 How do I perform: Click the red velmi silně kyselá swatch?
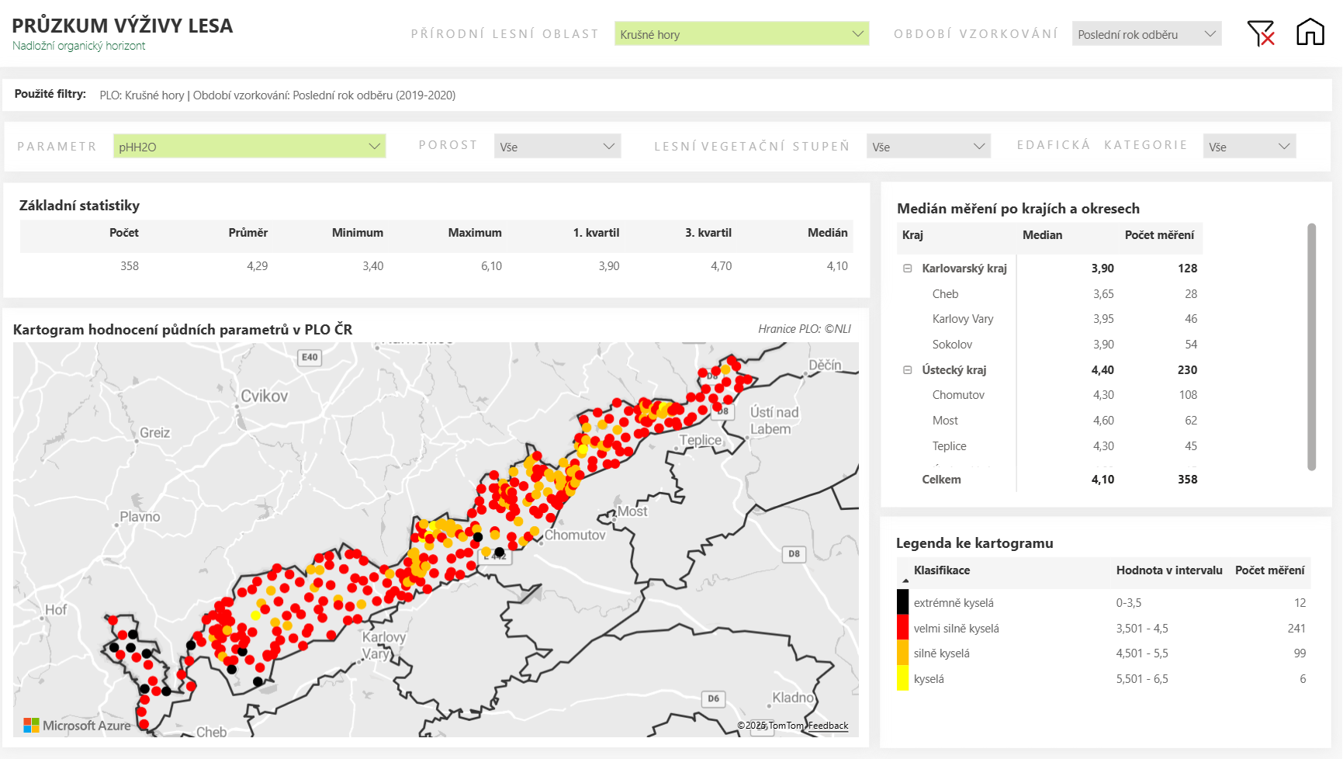click(x=903, y=627)
